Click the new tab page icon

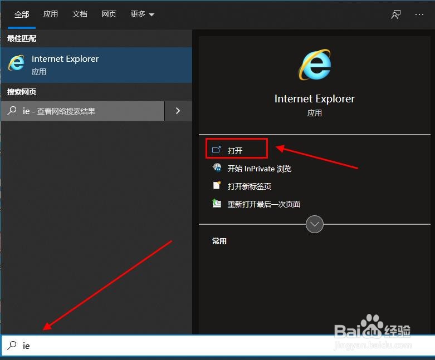click(x=217, y=185)
